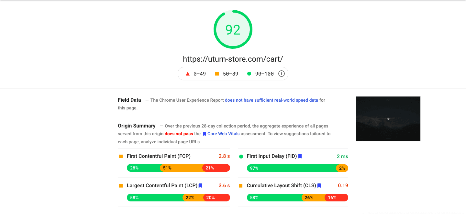Viewport: 466px width, 214px height.
Task: Click the 3.6 s LCP value
Action: pyautogui.click(x=224, y=186)
